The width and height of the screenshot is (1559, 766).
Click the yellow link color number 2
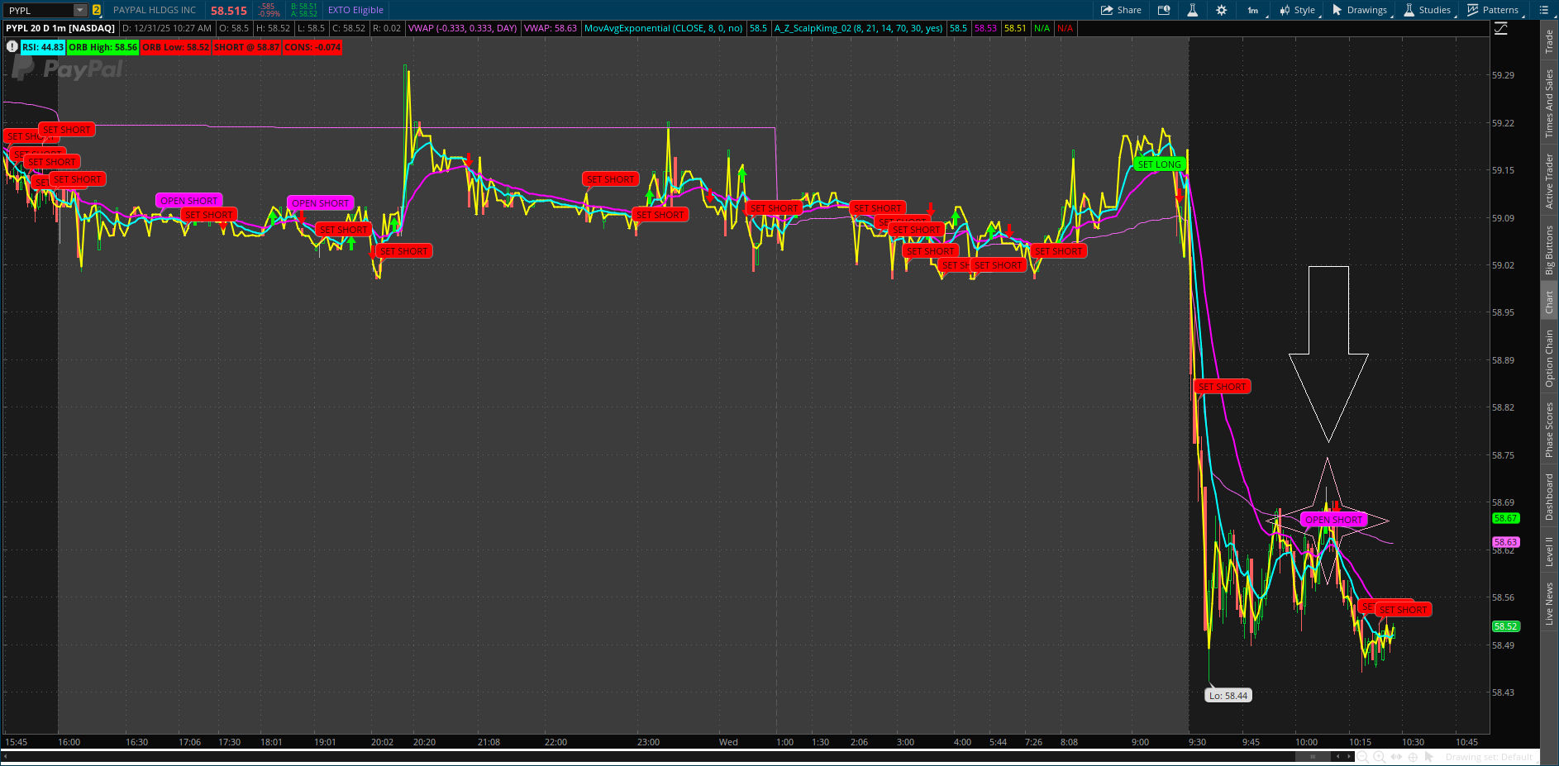point(97,10)
